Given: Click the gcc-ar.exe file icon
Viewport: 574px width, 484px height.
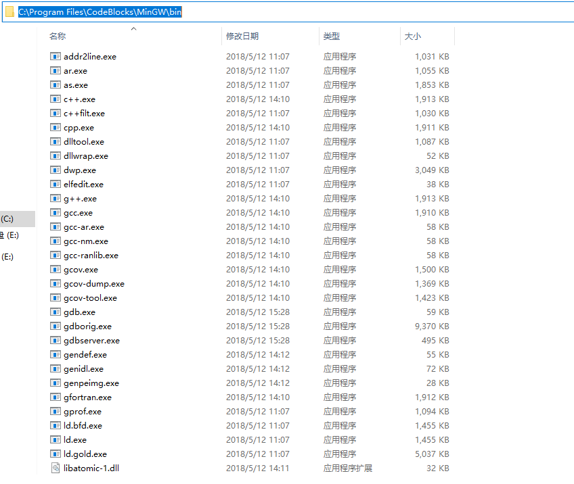Looking at the screenshot, I should (x=56, y=227).
